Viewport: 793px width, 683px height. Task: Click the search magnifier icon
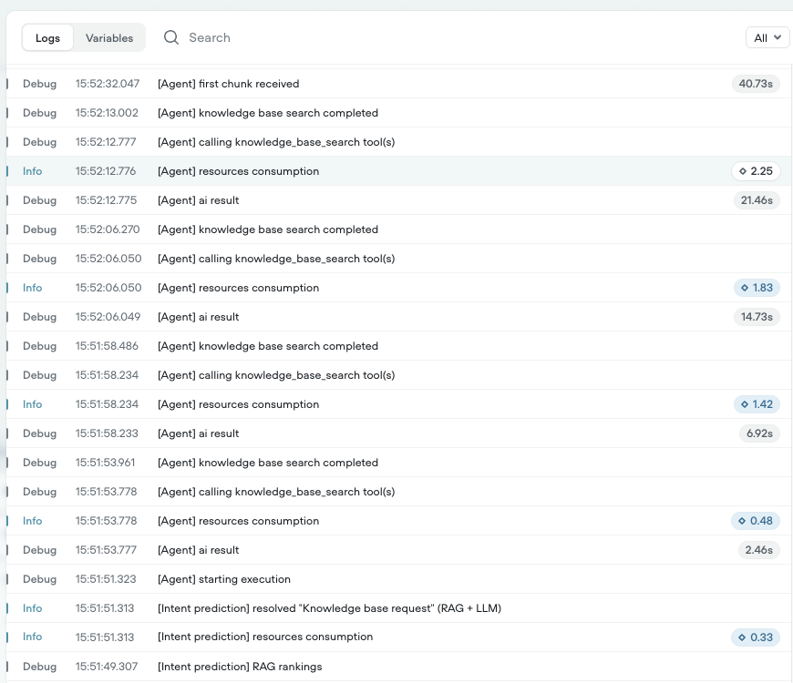click(171, 37)
